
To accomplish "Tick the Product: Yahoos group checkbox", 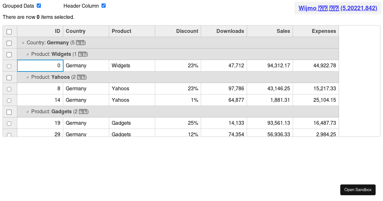I will tap(9, 78).
